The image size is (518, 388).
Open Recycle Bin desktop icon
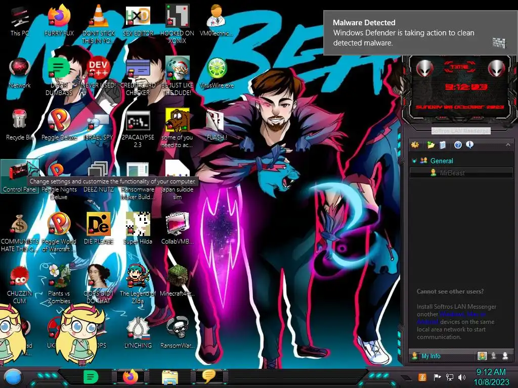(x=20, y=125)
